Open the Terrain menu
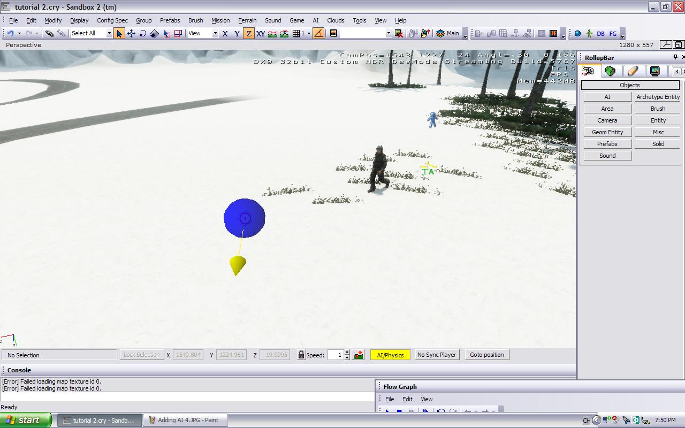 (247, 20)
